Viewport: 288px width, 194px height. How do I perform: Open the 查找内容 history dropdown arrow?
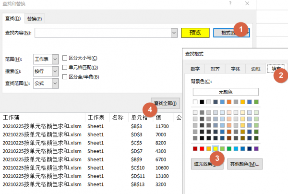(x=174, y=33)
